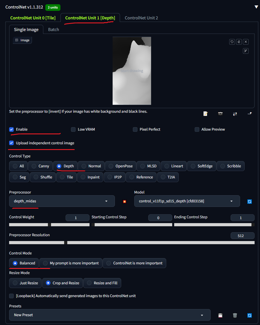Click the Starting Control Step value field
This screenshot has height=325, width=260.
[x=160, y=218]
